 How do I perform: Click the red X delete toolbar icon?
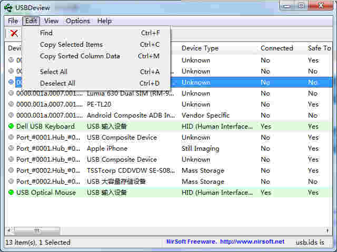(x=14, y=33)
